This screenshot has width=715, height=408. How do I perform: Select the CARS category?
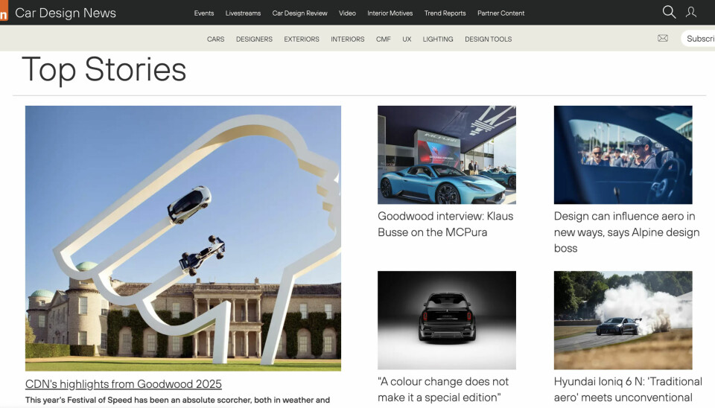pos(216,39)
